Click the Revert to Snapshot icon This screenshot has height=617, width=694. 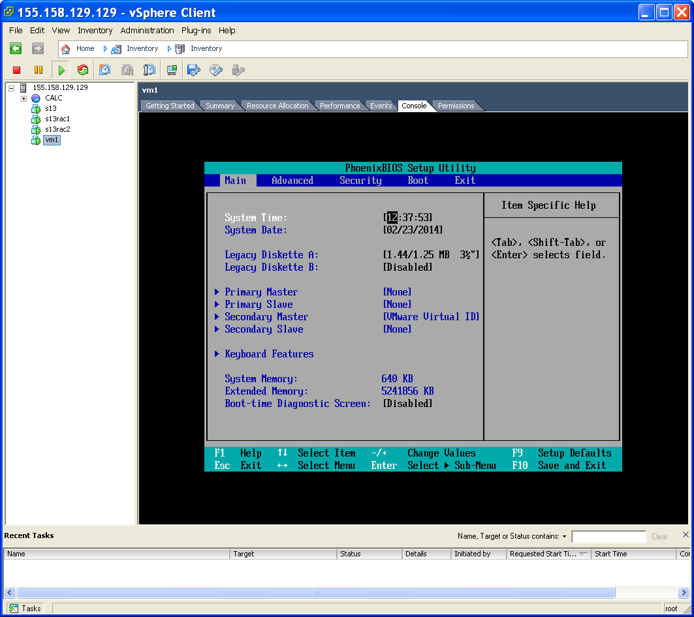tap(127, 70)
